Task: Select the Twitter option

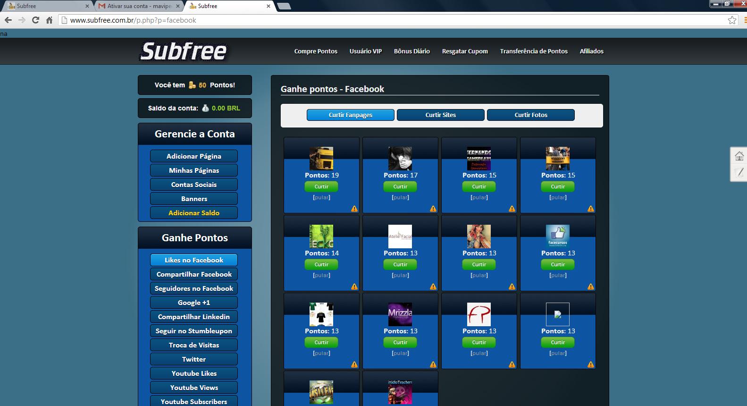Action: pyautogui.click(x=194, y=359)
